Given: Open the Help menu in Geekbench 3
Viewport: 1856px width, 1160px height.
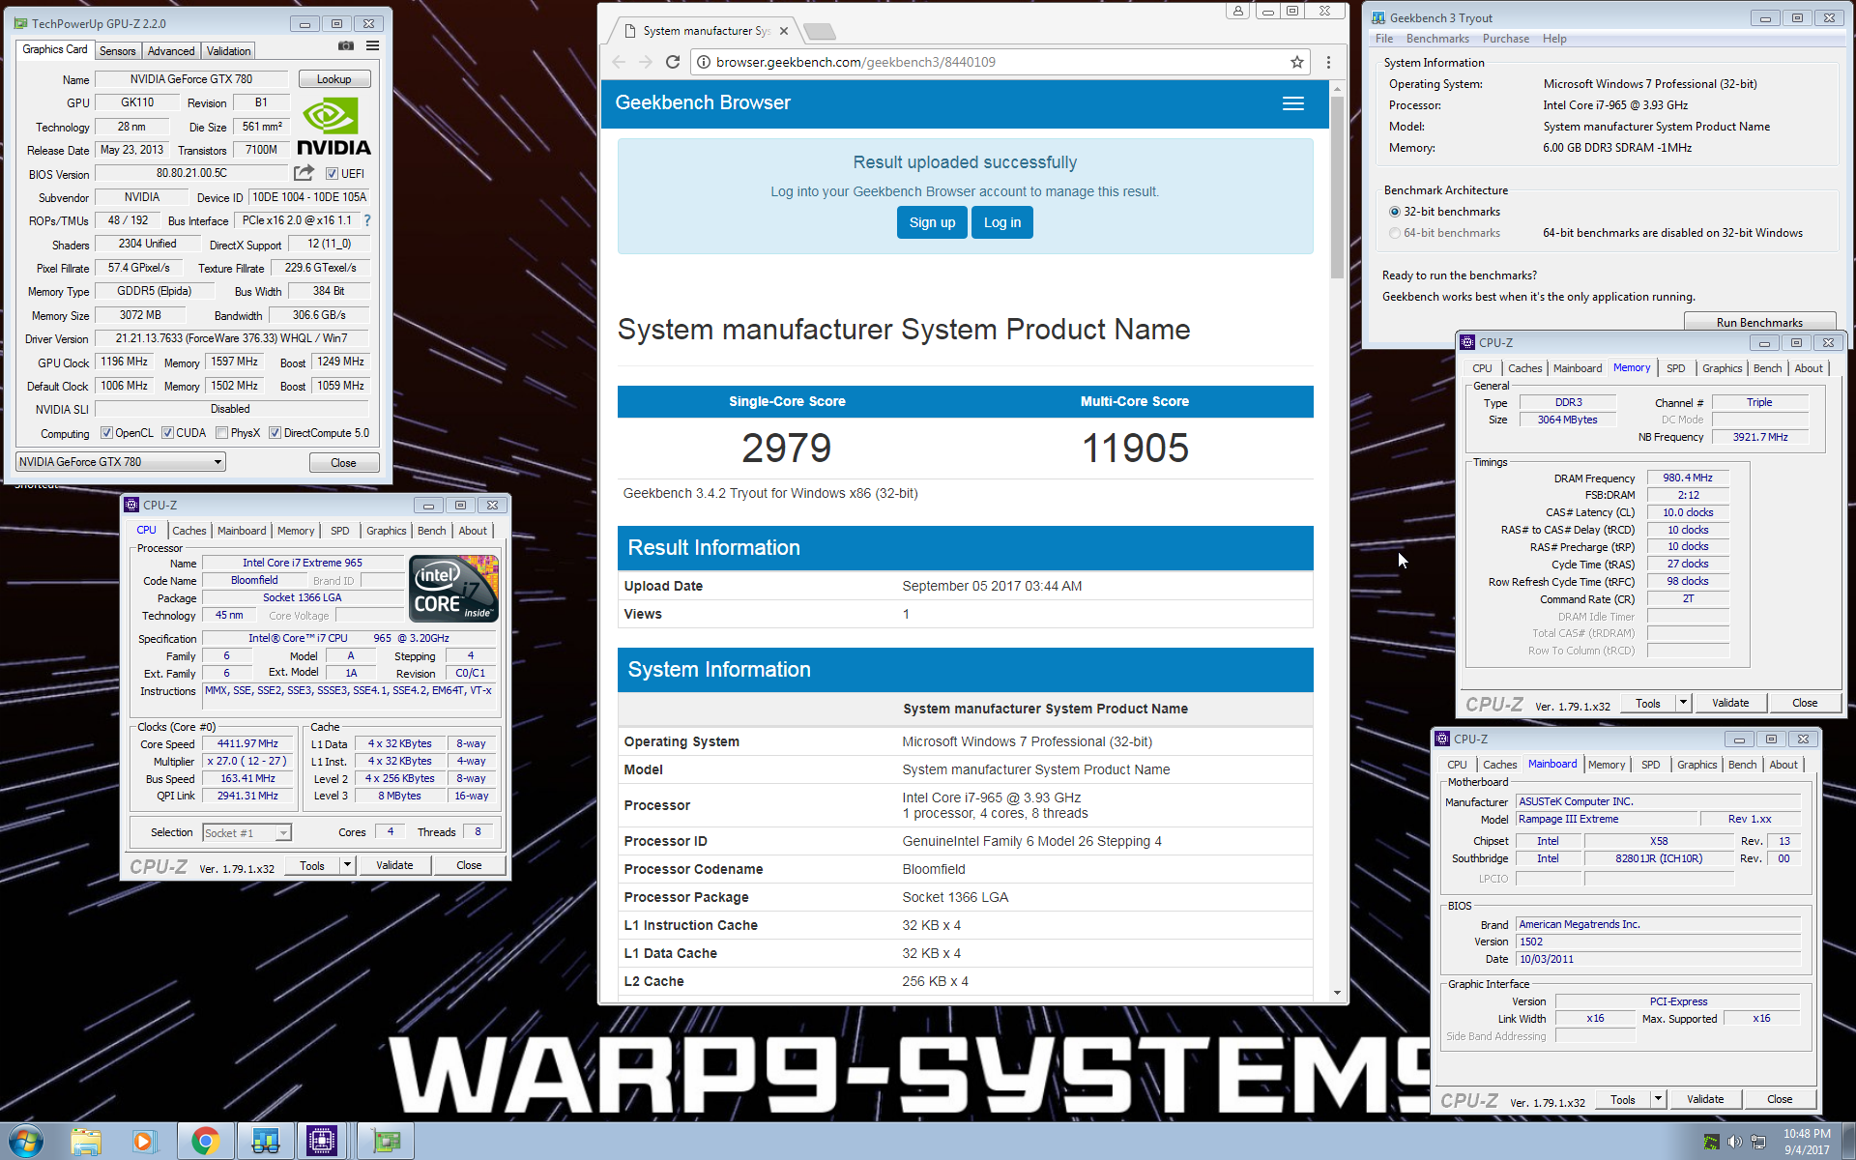Looking at the screenshot, I should tap(1554, 39).
